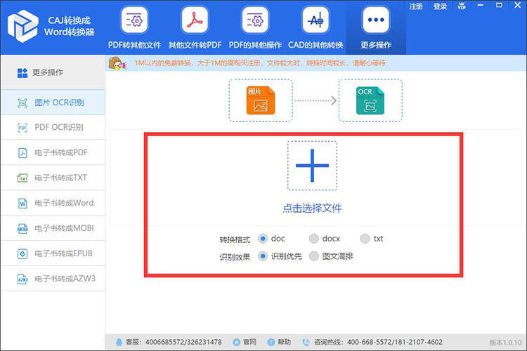The width and height of the screenshot is (527, 351).
Task: Switch to 电子书转成PDF
Action: [x=53, y=153]
